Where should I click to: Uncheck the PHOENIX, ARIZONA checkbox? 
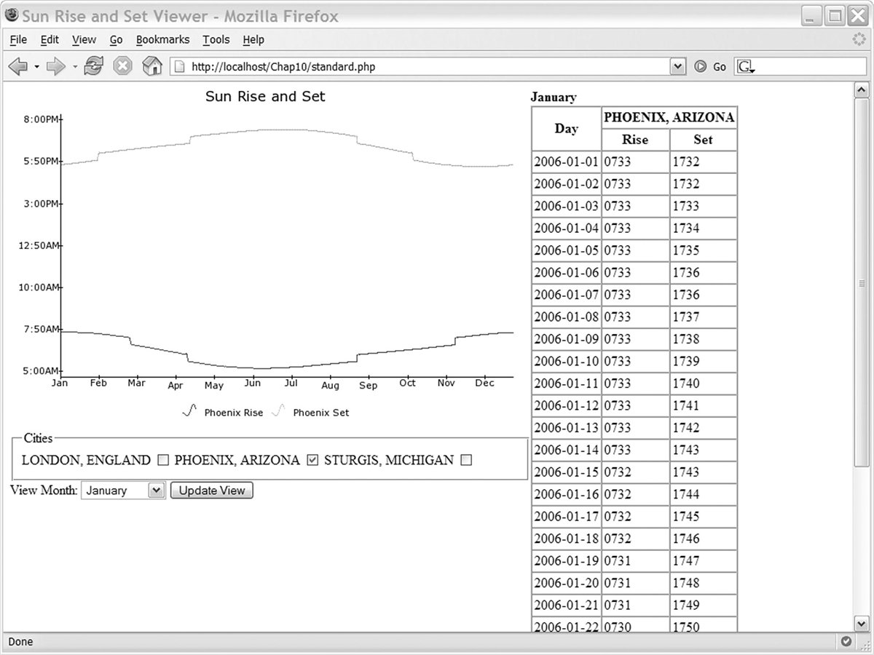click(313, 460)
